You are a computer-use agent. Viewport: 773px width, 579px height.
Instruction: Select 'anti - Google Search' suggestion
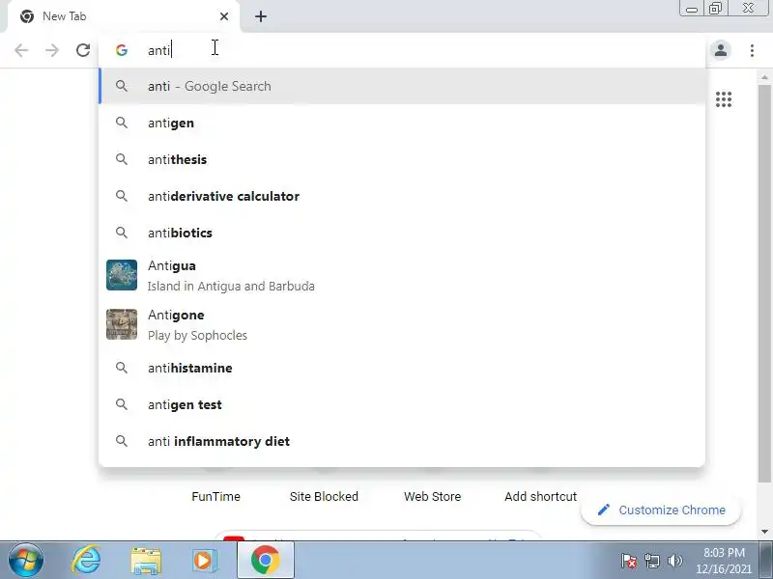(402, 86)
